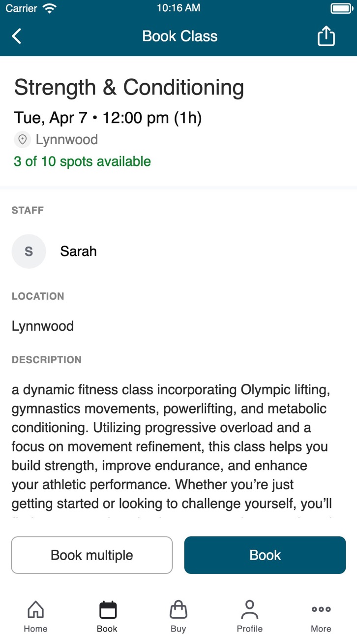Click the blue Book button
Image resolution: width=357 pixels, height=635 pixels.
point(265,555)
